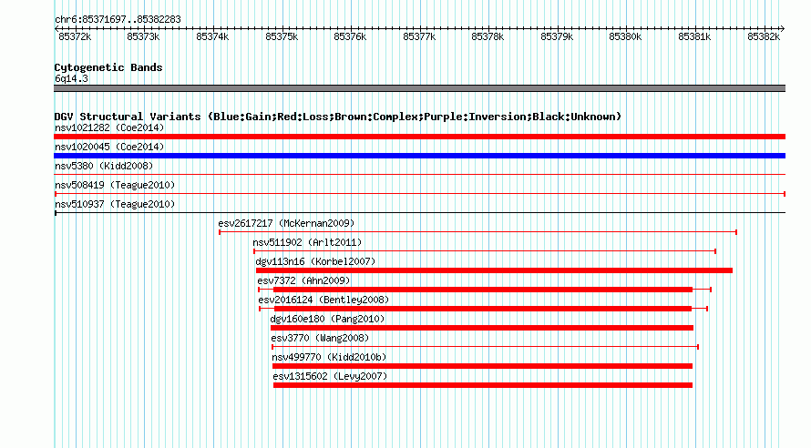Click the 85372k ruler tick label
The image size is (811, 448).
click(x=75, y=36)
